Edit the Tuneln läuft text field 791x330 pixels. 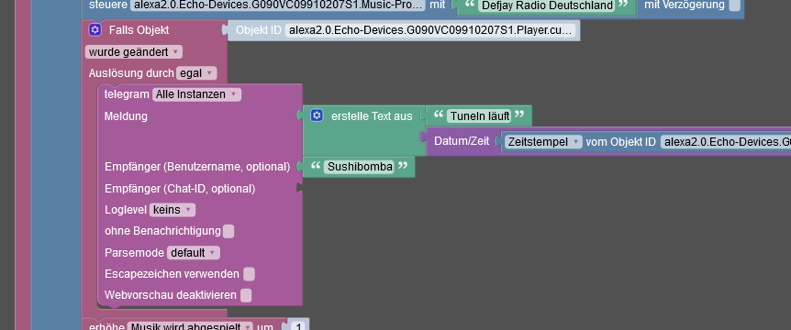click(x=480, y=115)
